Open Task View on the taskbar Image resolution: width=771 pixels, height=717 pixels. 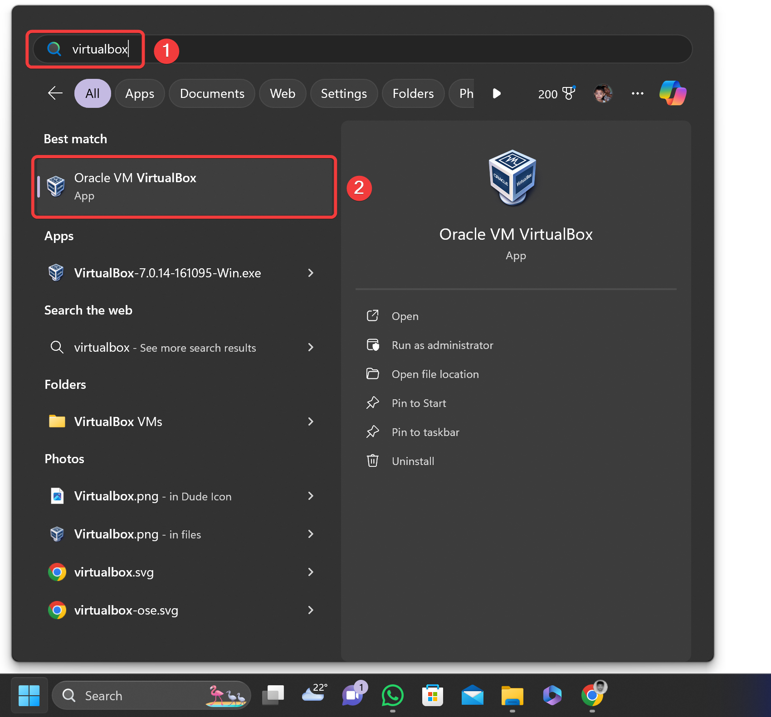pyautogui.click(x=273, y=696)
